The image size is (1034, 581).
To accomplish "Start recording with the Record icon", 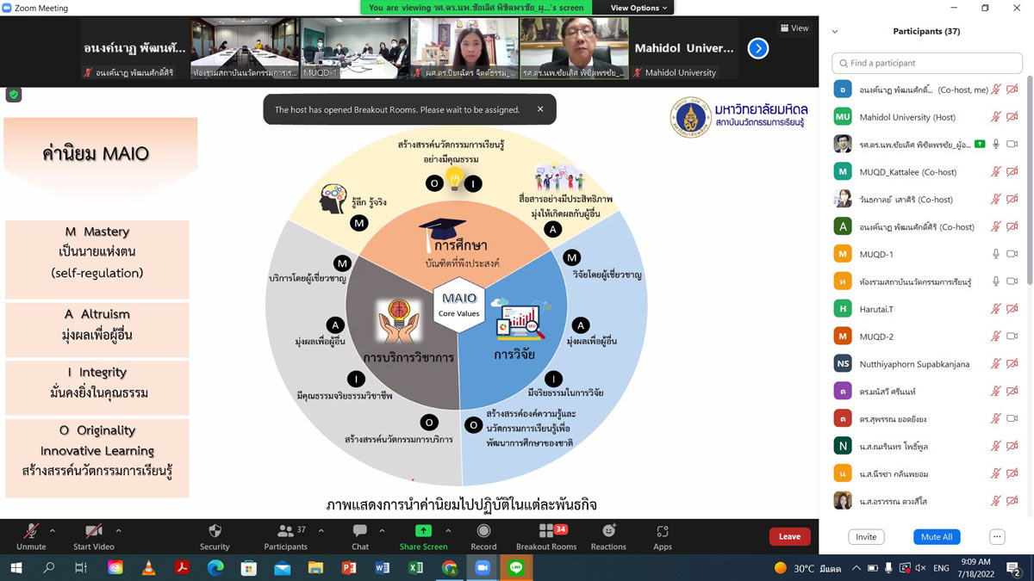I will coord(483,531).
